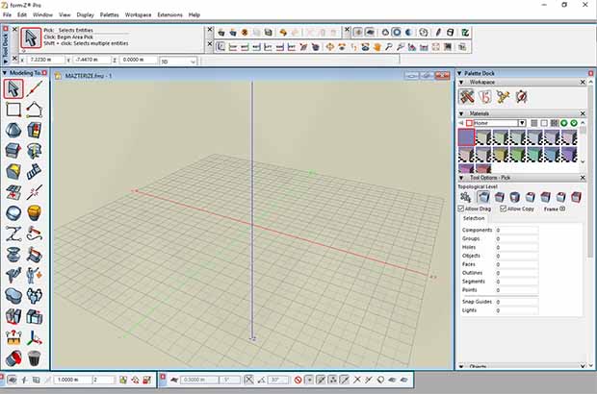
Task: Click the red no-snap circle in snap toolbar
Action: [298, 380]
